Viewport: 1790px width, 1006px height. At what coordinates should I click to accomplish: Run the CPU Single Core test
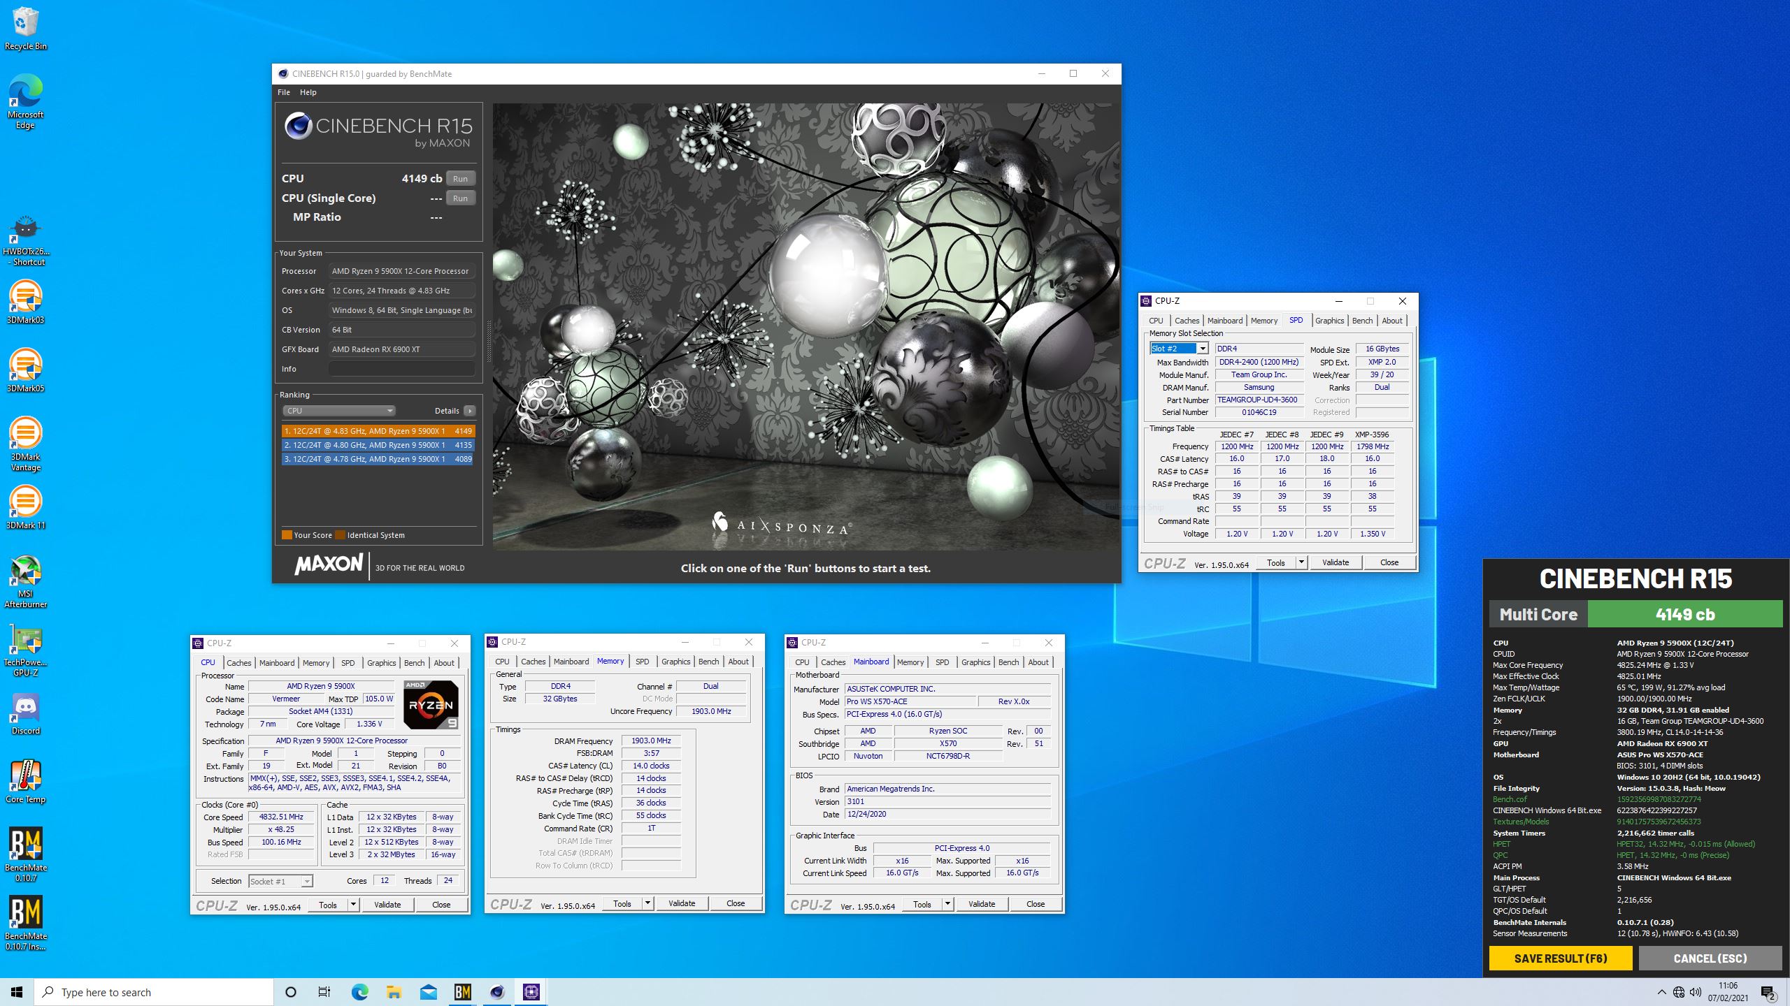tap(460, 198)
